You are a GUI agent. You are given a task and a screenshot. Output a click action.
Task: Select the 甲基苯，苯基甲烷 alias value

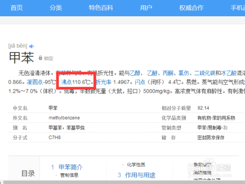click(67, 128)
